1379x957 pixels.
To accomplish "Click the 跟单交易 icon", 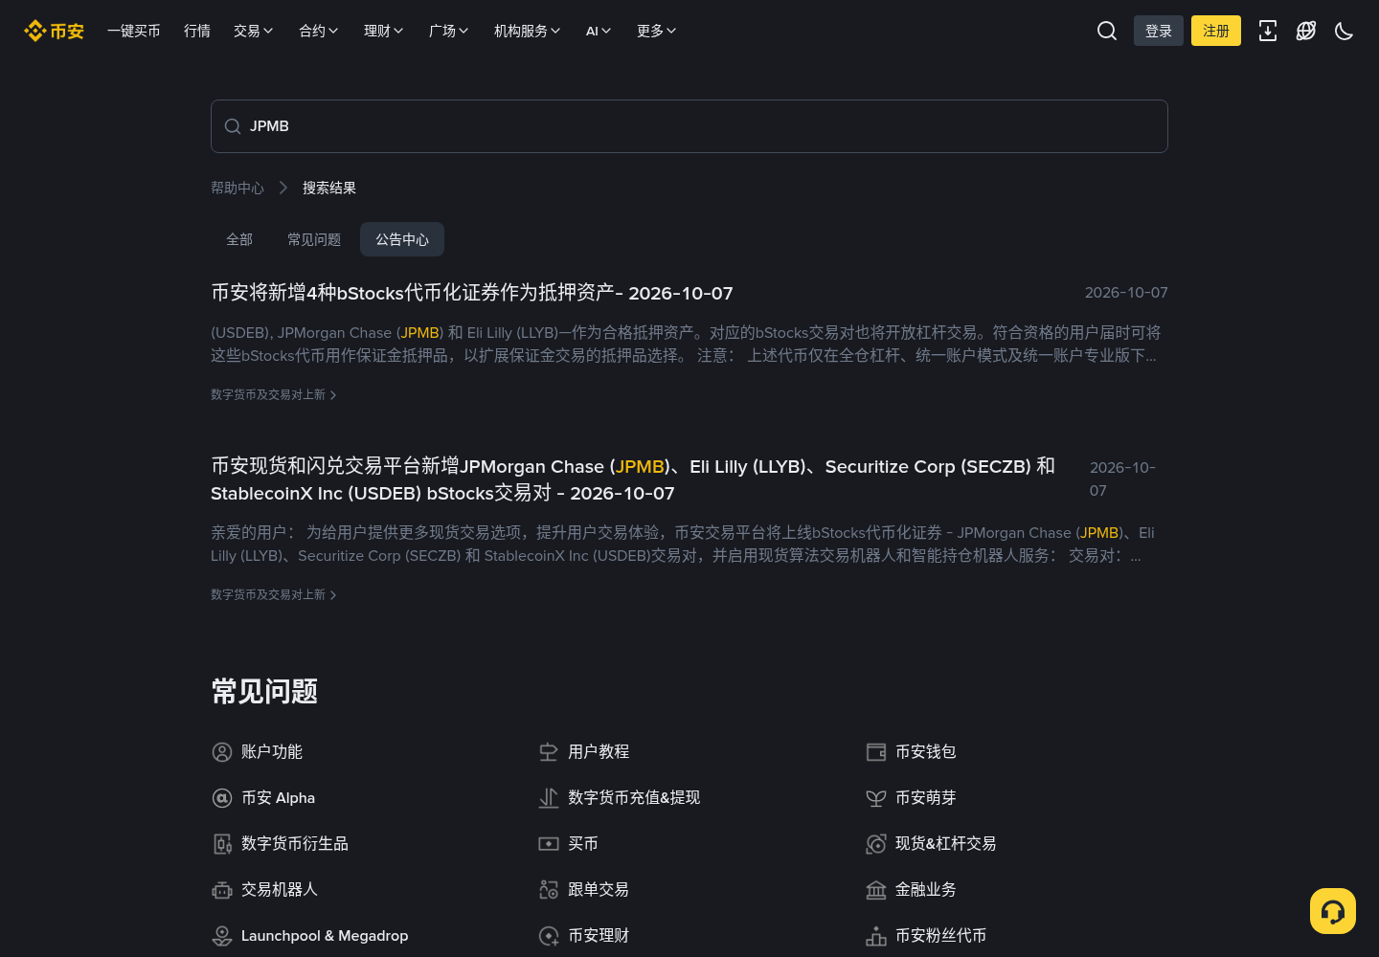I will 549,890.
